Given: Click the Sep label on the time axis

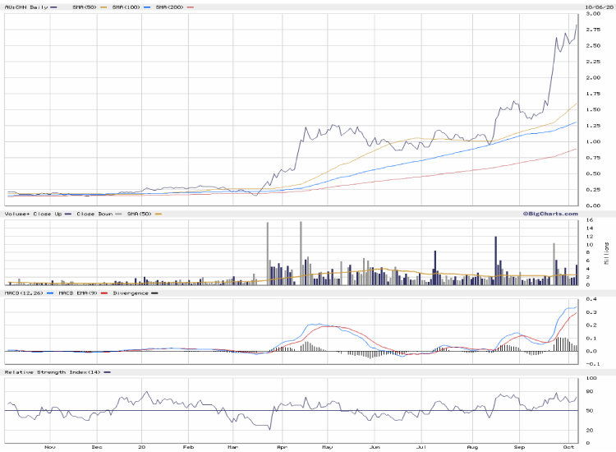Looking at the screenshot, I should tap(520, 446).
